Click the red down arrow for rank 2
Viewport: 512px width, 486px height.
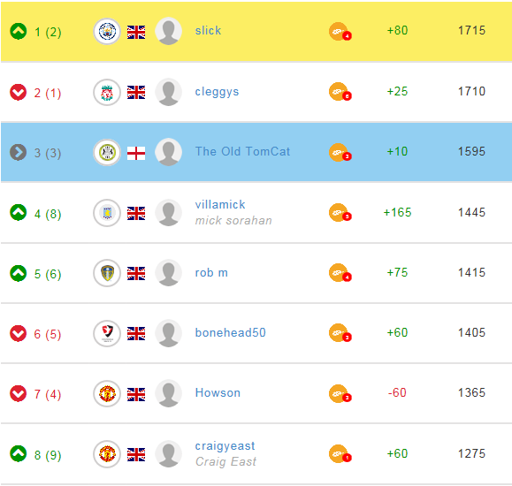[19, 93]
